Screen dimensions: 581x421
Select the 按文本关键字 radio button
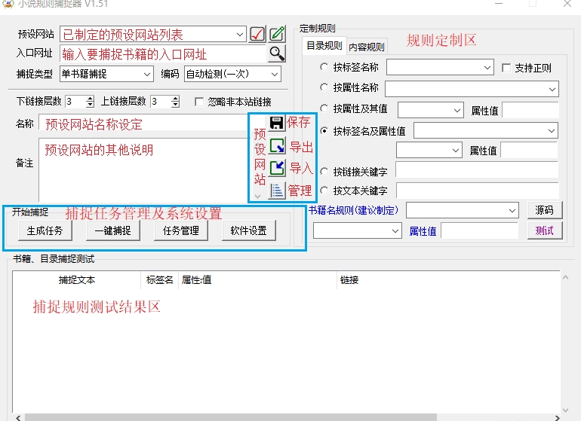324,191
